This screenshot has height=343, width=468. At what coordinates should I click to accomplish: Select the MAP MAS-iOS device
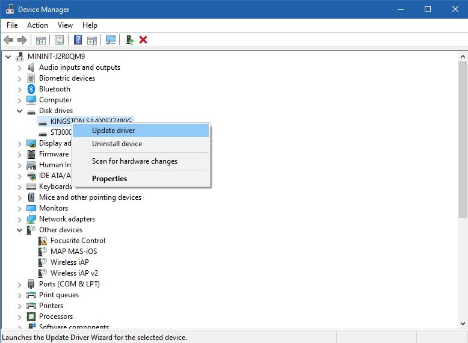click(73, 252)
